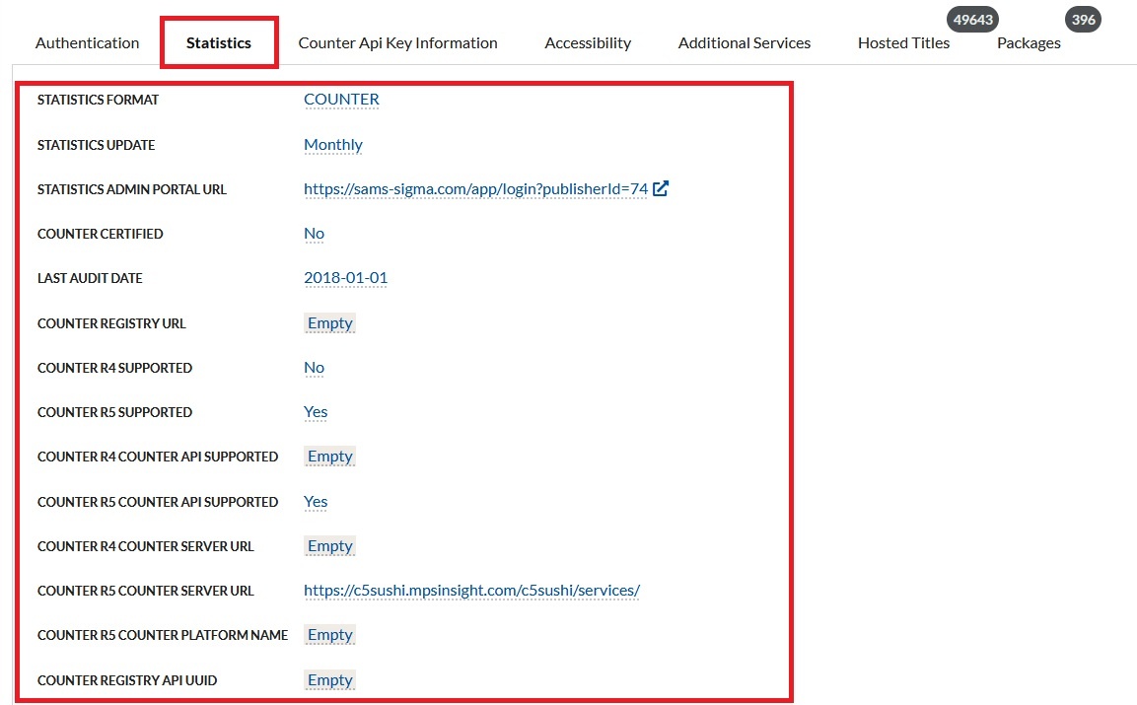Fill in the empty Counter Registry URL field
Screen dimensions: 1137x705
click(x=329, y=323)
